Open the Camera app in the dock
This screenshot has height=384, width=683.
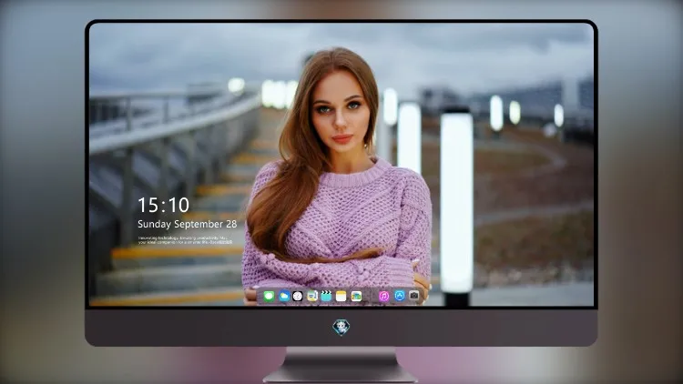point(413,296)
